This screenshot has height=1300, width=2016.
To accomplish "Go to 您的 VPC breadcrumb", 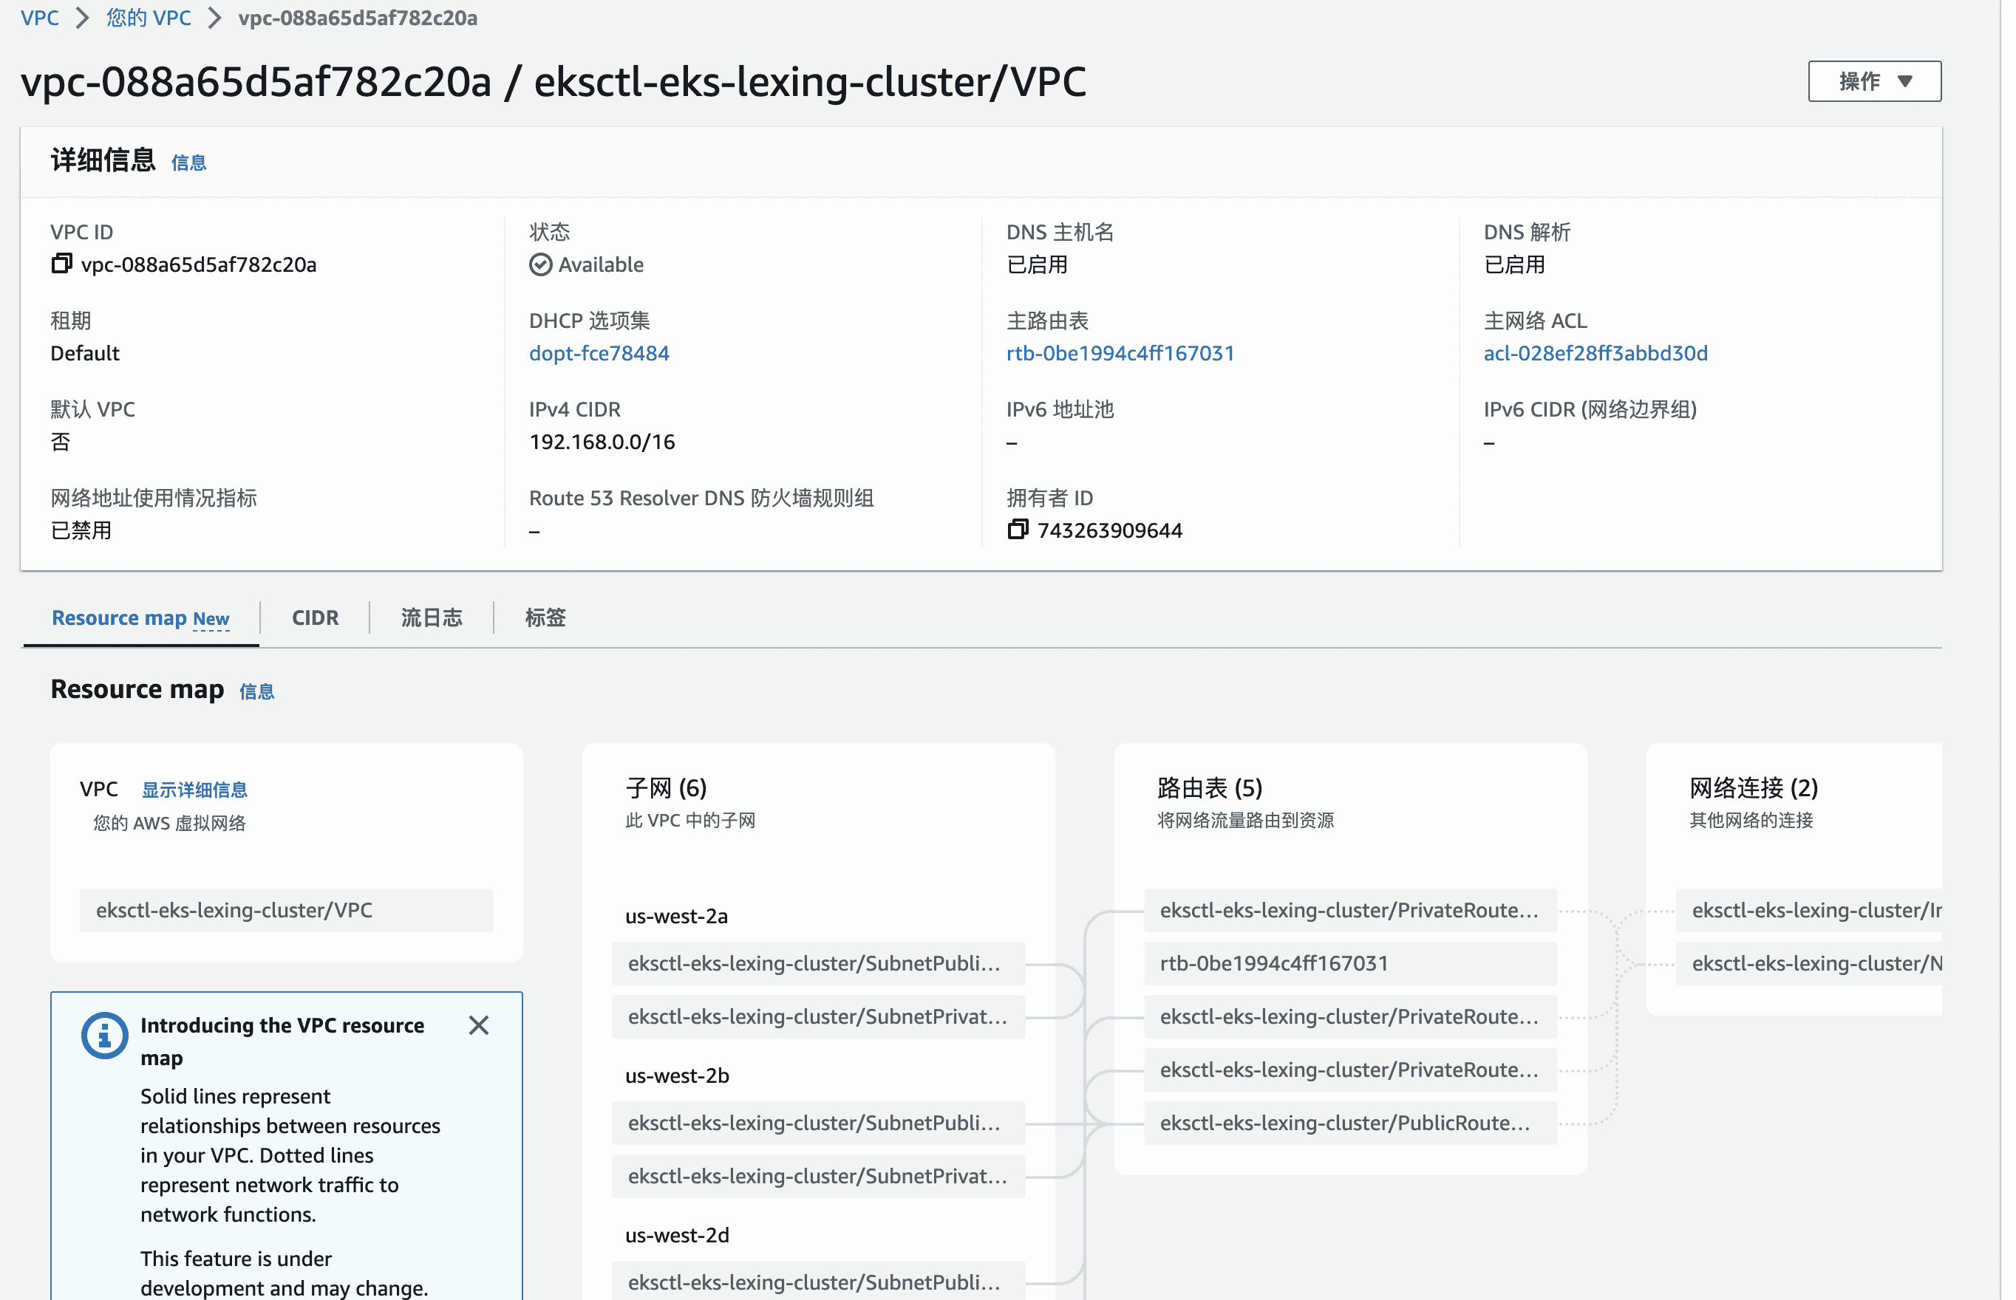I will point(149,18).
